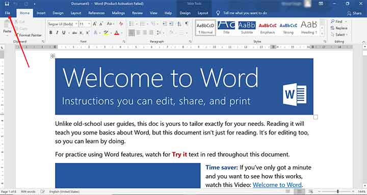
Task: Toggle strikethrough formatting
Action: [x=74, y=33]
